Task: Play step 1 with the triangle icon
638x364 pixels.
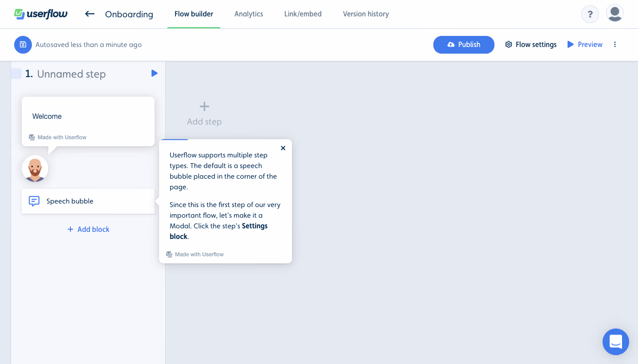Action: coord(154,73)
